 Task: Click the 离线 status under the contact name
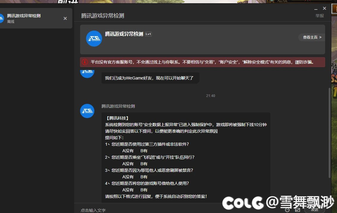11,22
